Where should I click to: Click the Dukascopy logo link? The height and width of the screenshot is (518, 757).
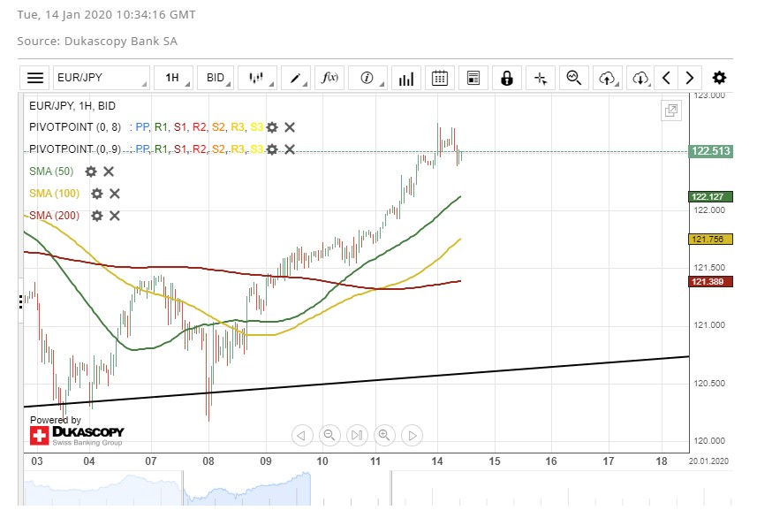tap(77, 434)
